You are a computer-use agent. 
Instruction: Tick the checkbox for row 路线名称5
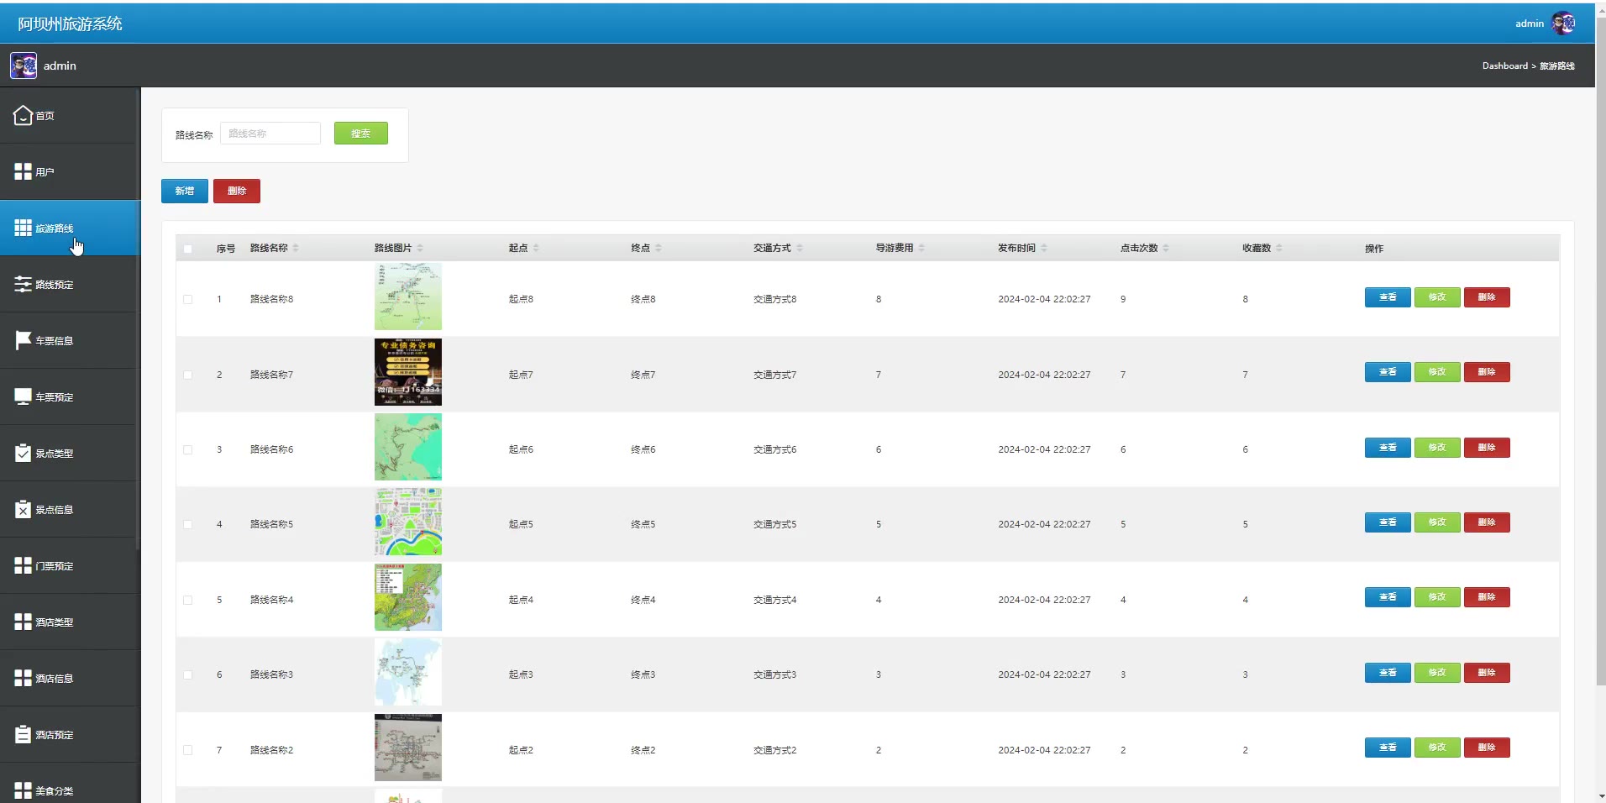point(188,524)
